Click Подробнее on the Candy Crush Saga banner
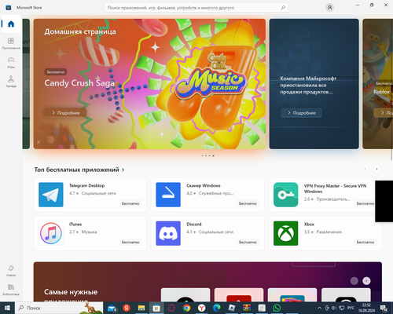 (x=65, y=113)
